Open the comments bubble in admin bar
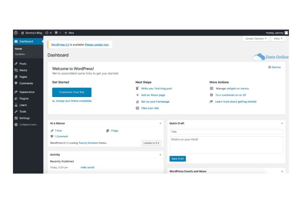 click(x=56, y=33)
